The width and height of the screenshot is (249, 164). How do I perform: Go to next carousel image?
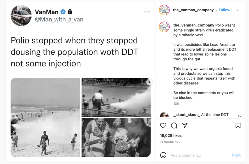149,82
